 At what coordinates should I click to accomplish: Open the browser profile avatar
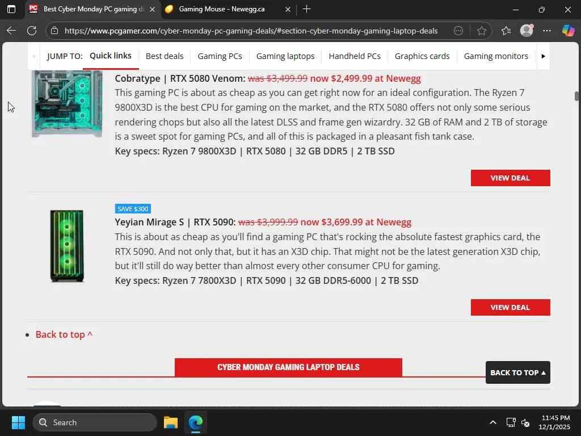tap(527, 31)
